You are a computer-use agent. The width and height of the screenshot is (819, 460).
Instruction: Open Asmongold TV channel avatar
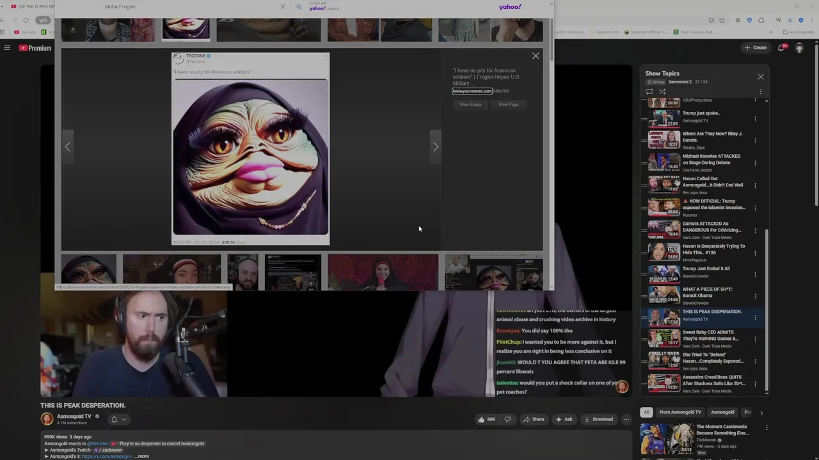click(x=47, y=419)
